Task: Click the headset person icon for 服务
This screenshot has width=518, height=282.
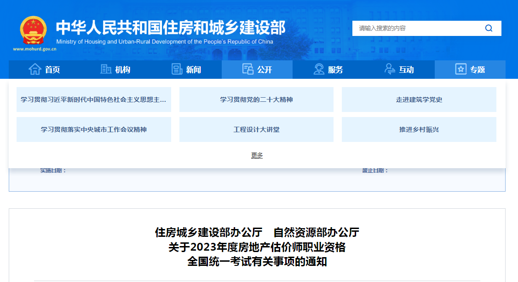Action: pyautogui.click(x=319, y=70)
